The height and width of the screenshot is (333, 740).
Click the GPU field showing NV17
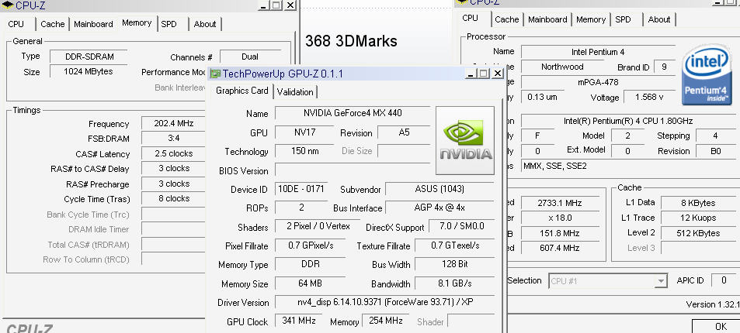click(x=304, y=132)
